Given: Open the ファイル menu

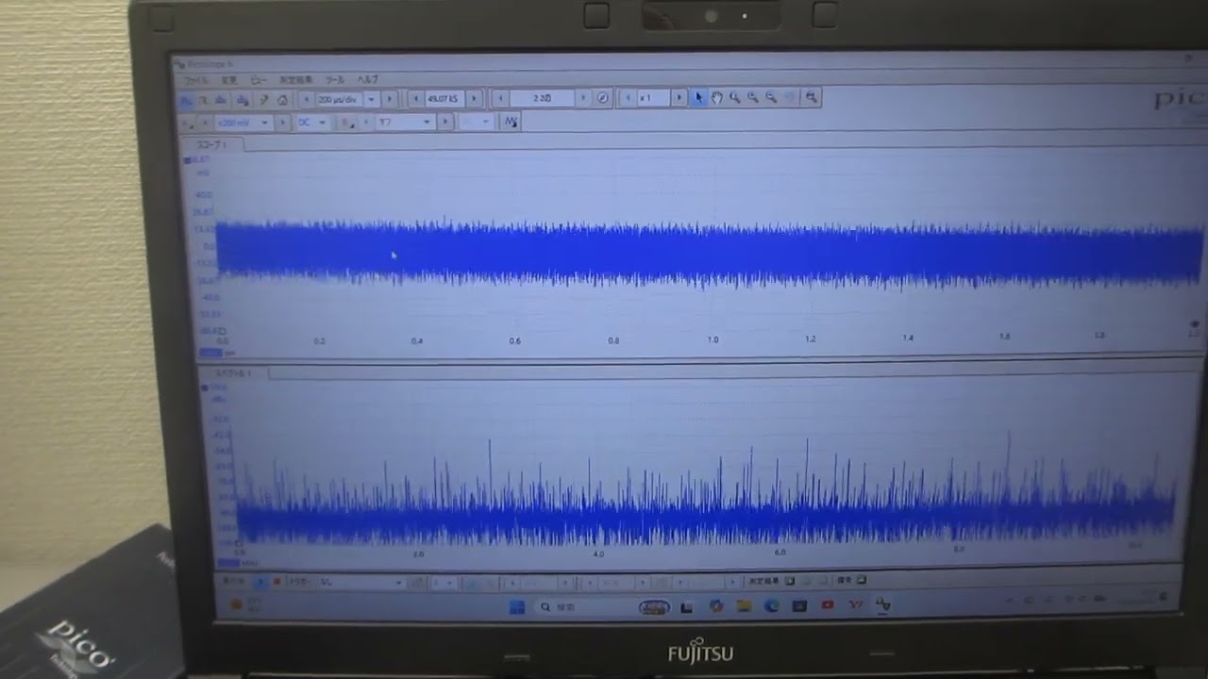Looking at the screenshot, I should click(x=195, y=80).
